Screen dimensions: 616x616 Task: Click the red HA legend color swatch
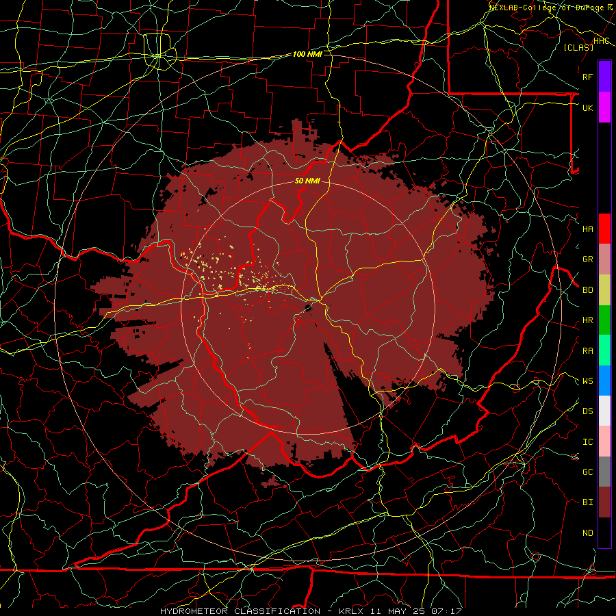tap(604, 229)
